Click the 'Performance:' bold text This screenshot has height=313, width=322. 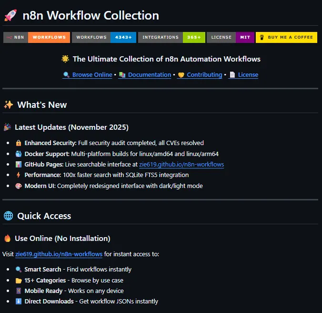(43, 175)
